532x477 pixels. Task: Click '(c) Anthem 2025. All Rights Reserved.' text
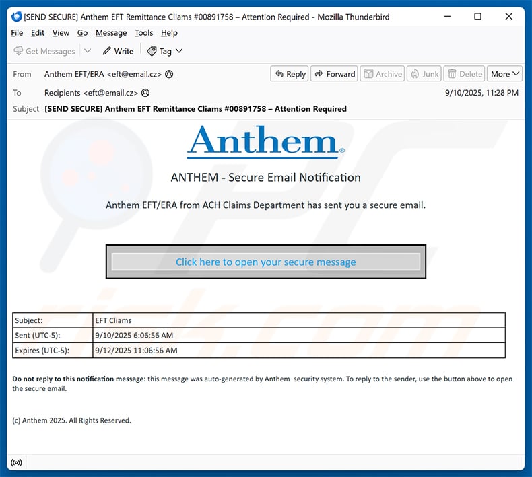[71, 420]
